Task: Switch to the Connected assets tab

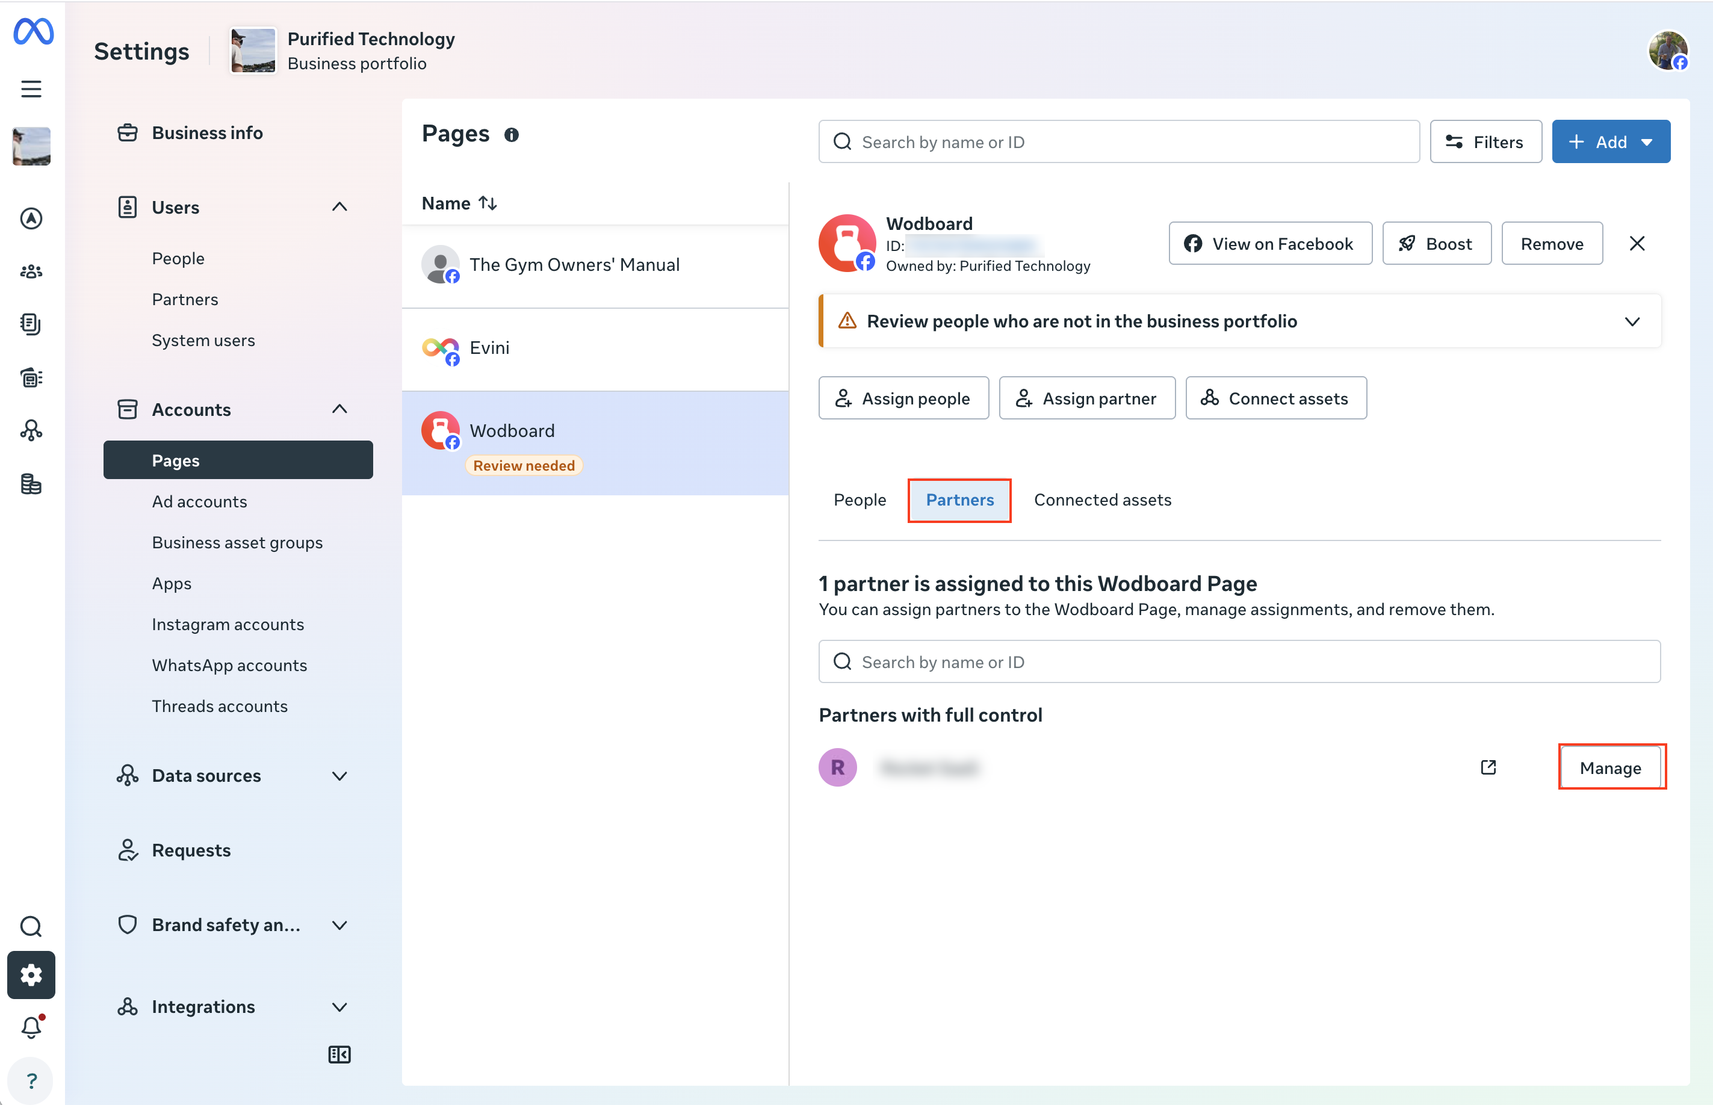Action: 1102,500
